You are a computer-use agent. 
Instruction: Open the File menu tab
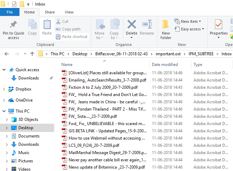pos(10,12)
